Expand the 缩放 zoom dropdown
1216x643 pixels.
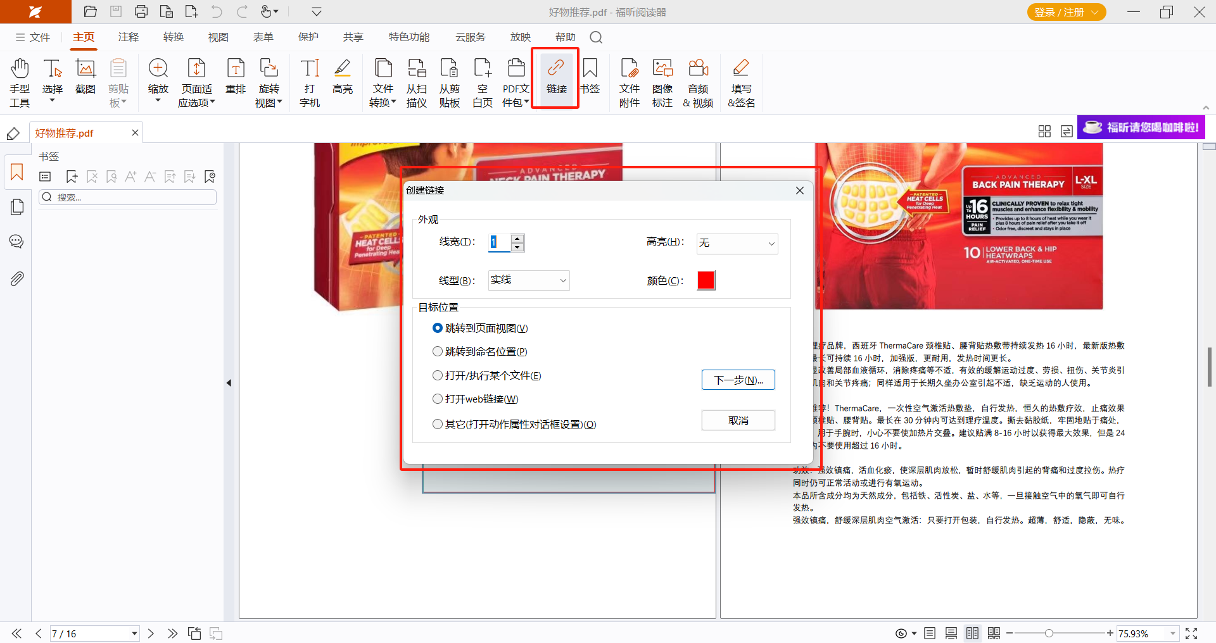point(158,100)
